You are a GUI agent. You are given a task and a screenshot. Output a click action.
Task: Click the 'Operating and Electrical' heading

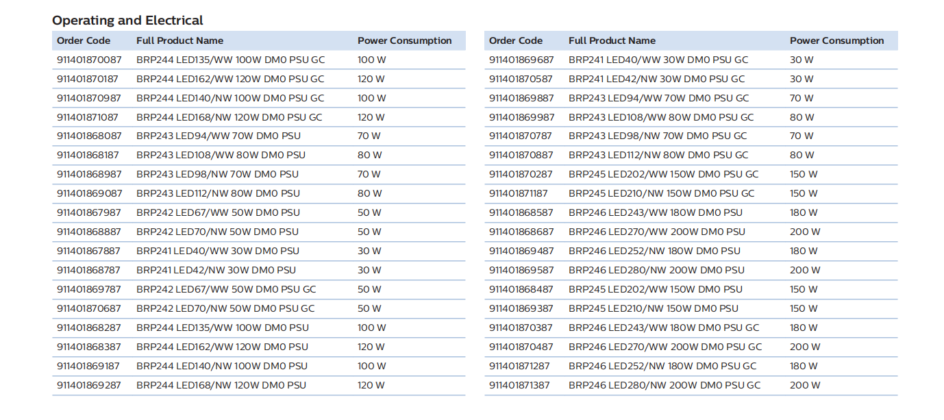coord(127,21)
